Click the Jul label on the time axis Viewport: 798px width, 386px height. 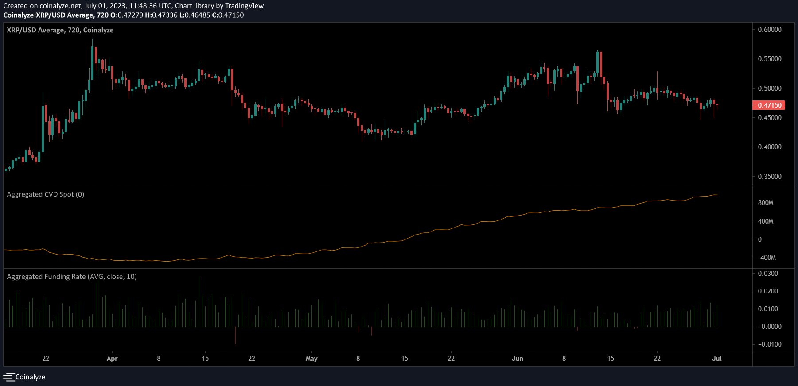tap(716, 359)
